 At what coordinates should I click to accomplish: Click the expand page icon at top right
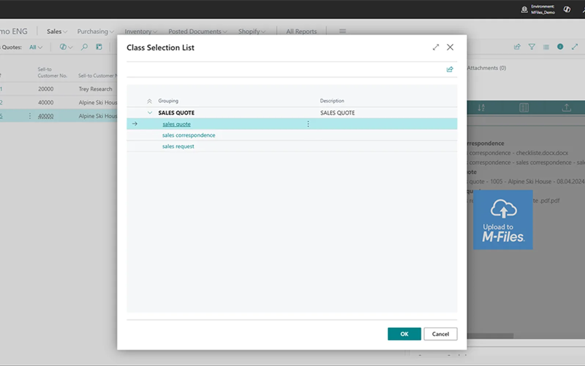tap(575, 47)
